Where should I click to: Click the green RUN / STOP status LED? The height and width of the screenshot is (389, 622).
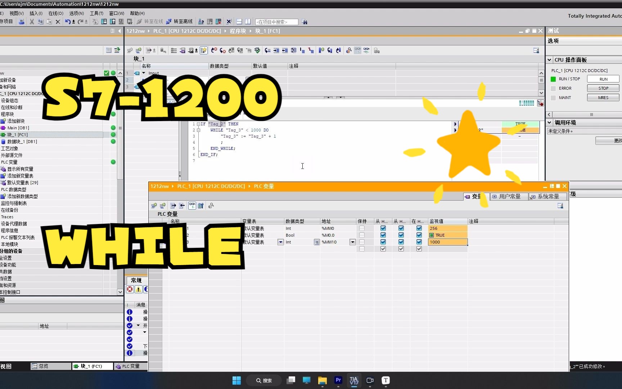tap(553, 79)
